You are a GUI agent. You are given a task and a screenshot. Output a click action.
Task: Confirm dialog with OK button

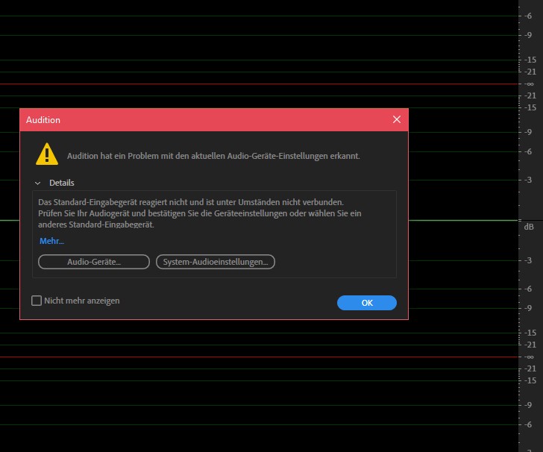[367, 303]
